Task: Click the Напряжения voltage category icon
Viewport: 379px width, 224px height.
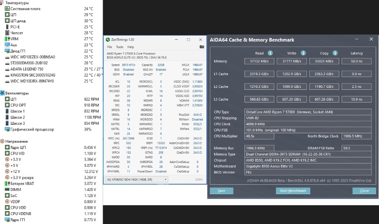Action: pyautogui.click(x=2, y=141)
